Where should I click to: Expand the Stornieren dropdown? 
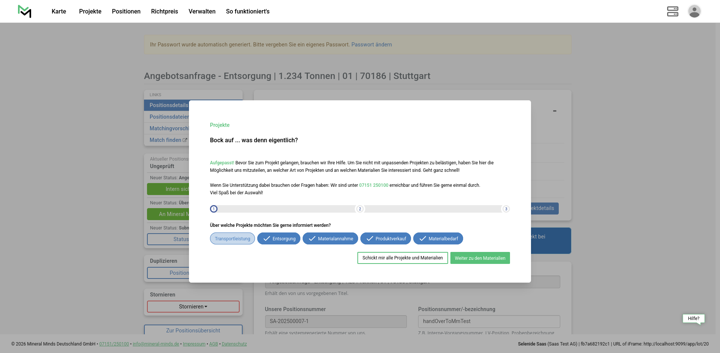pyautogui.click(x=193, y=307)
